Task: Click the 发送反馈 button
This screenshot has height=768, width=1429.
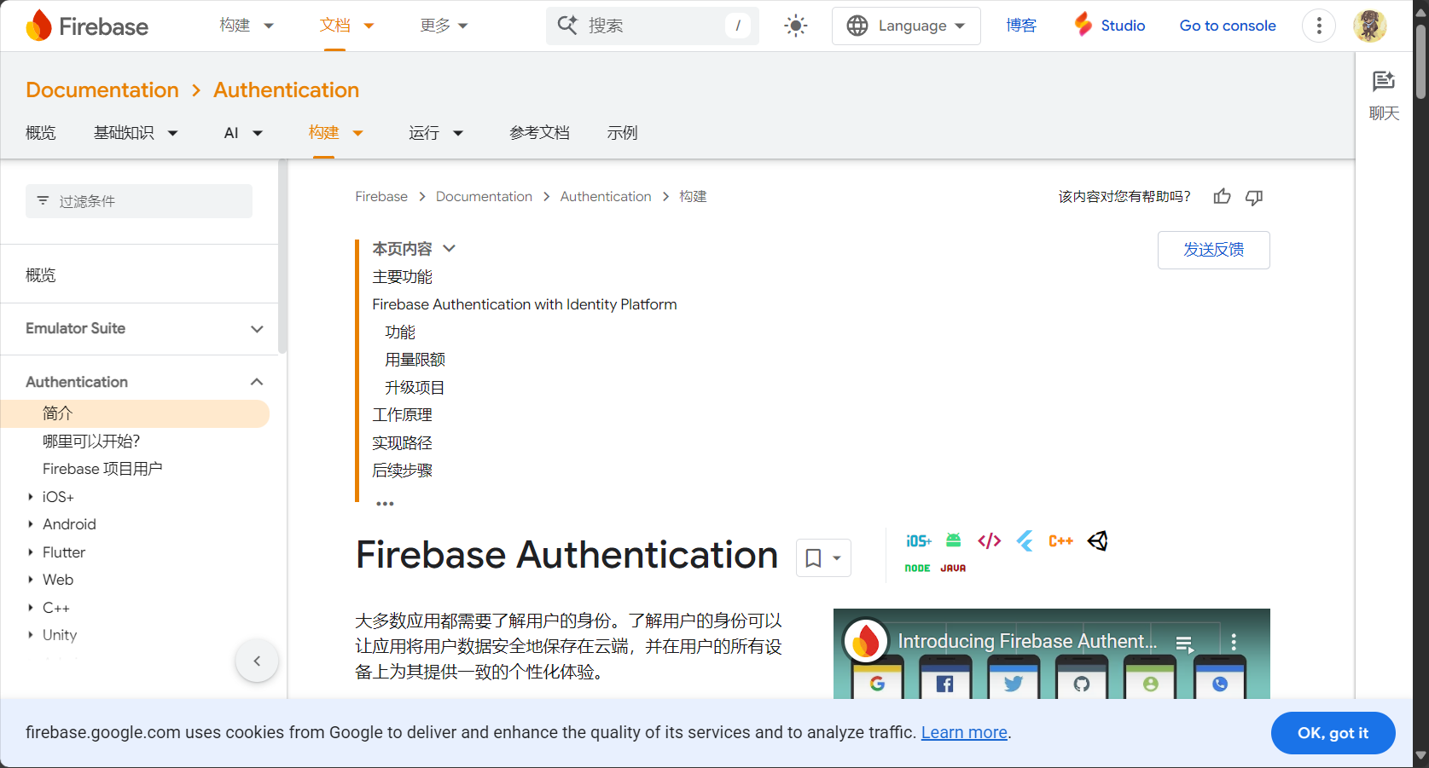Action: (x=1213, y=250)
